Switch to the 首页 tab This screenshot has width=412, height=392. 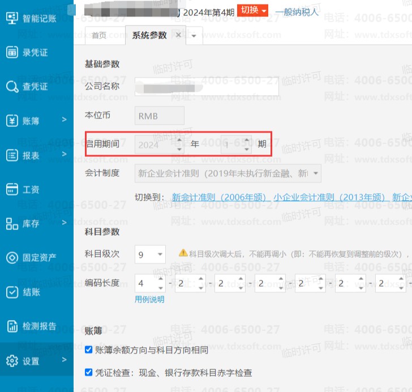tap(99, 35)
